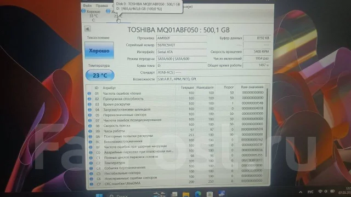Click the status circle for attribute C7
This screenshot has height=197, width=351.
[x=92, y=184]
